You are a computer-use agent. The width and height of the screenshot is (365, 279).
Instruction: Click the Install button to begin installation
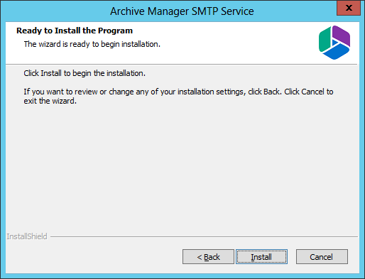(x=261, y=256)
